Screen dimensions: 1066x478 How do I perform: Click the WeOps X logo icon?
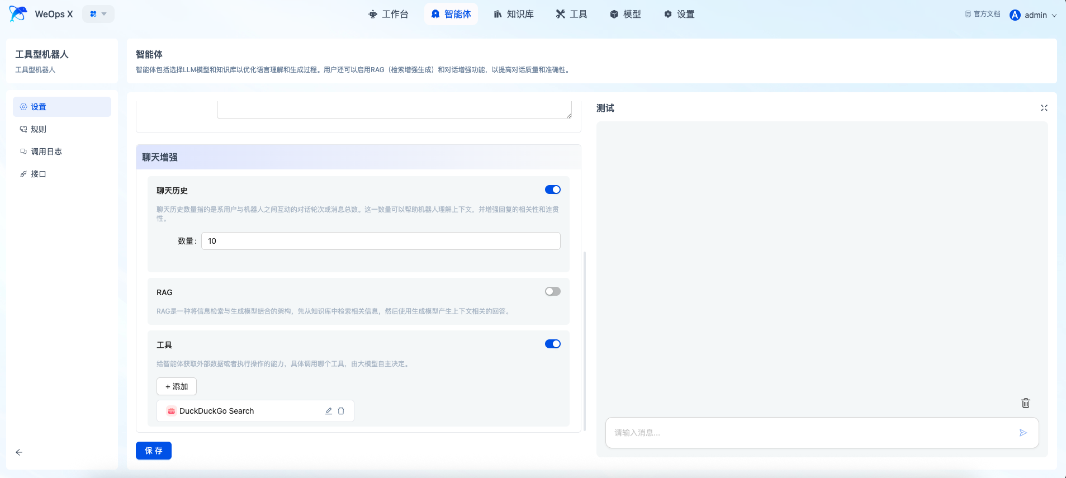(18, 14)
